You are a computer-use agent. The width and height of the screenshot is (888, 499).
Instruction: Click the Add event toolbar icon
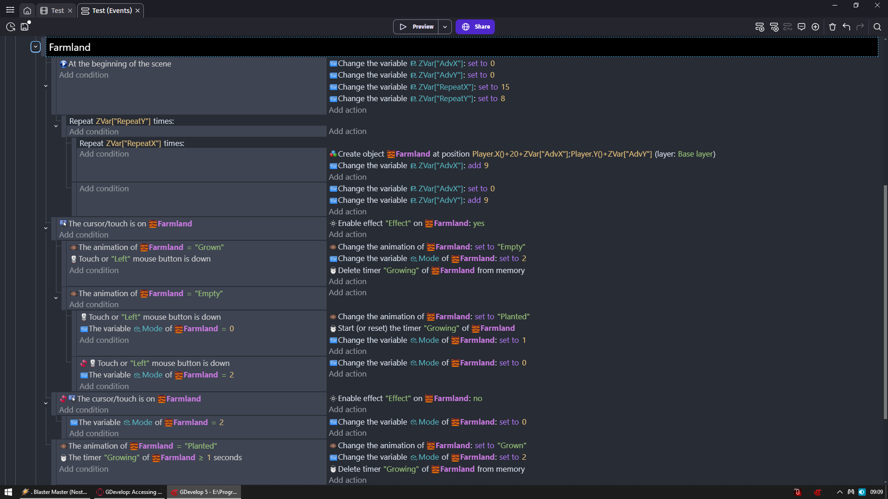pyautogui.click(x=759, y=27)
